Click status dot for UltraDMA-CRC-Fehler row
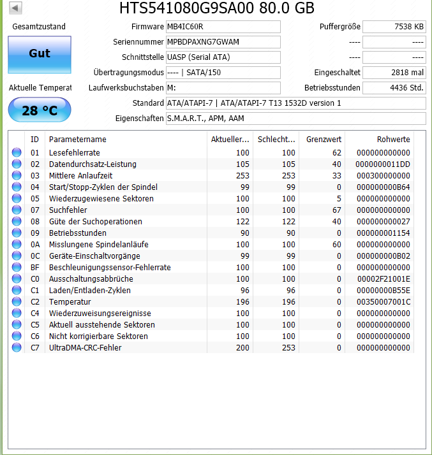Screen dimensions: 432x455 point(17,347)
